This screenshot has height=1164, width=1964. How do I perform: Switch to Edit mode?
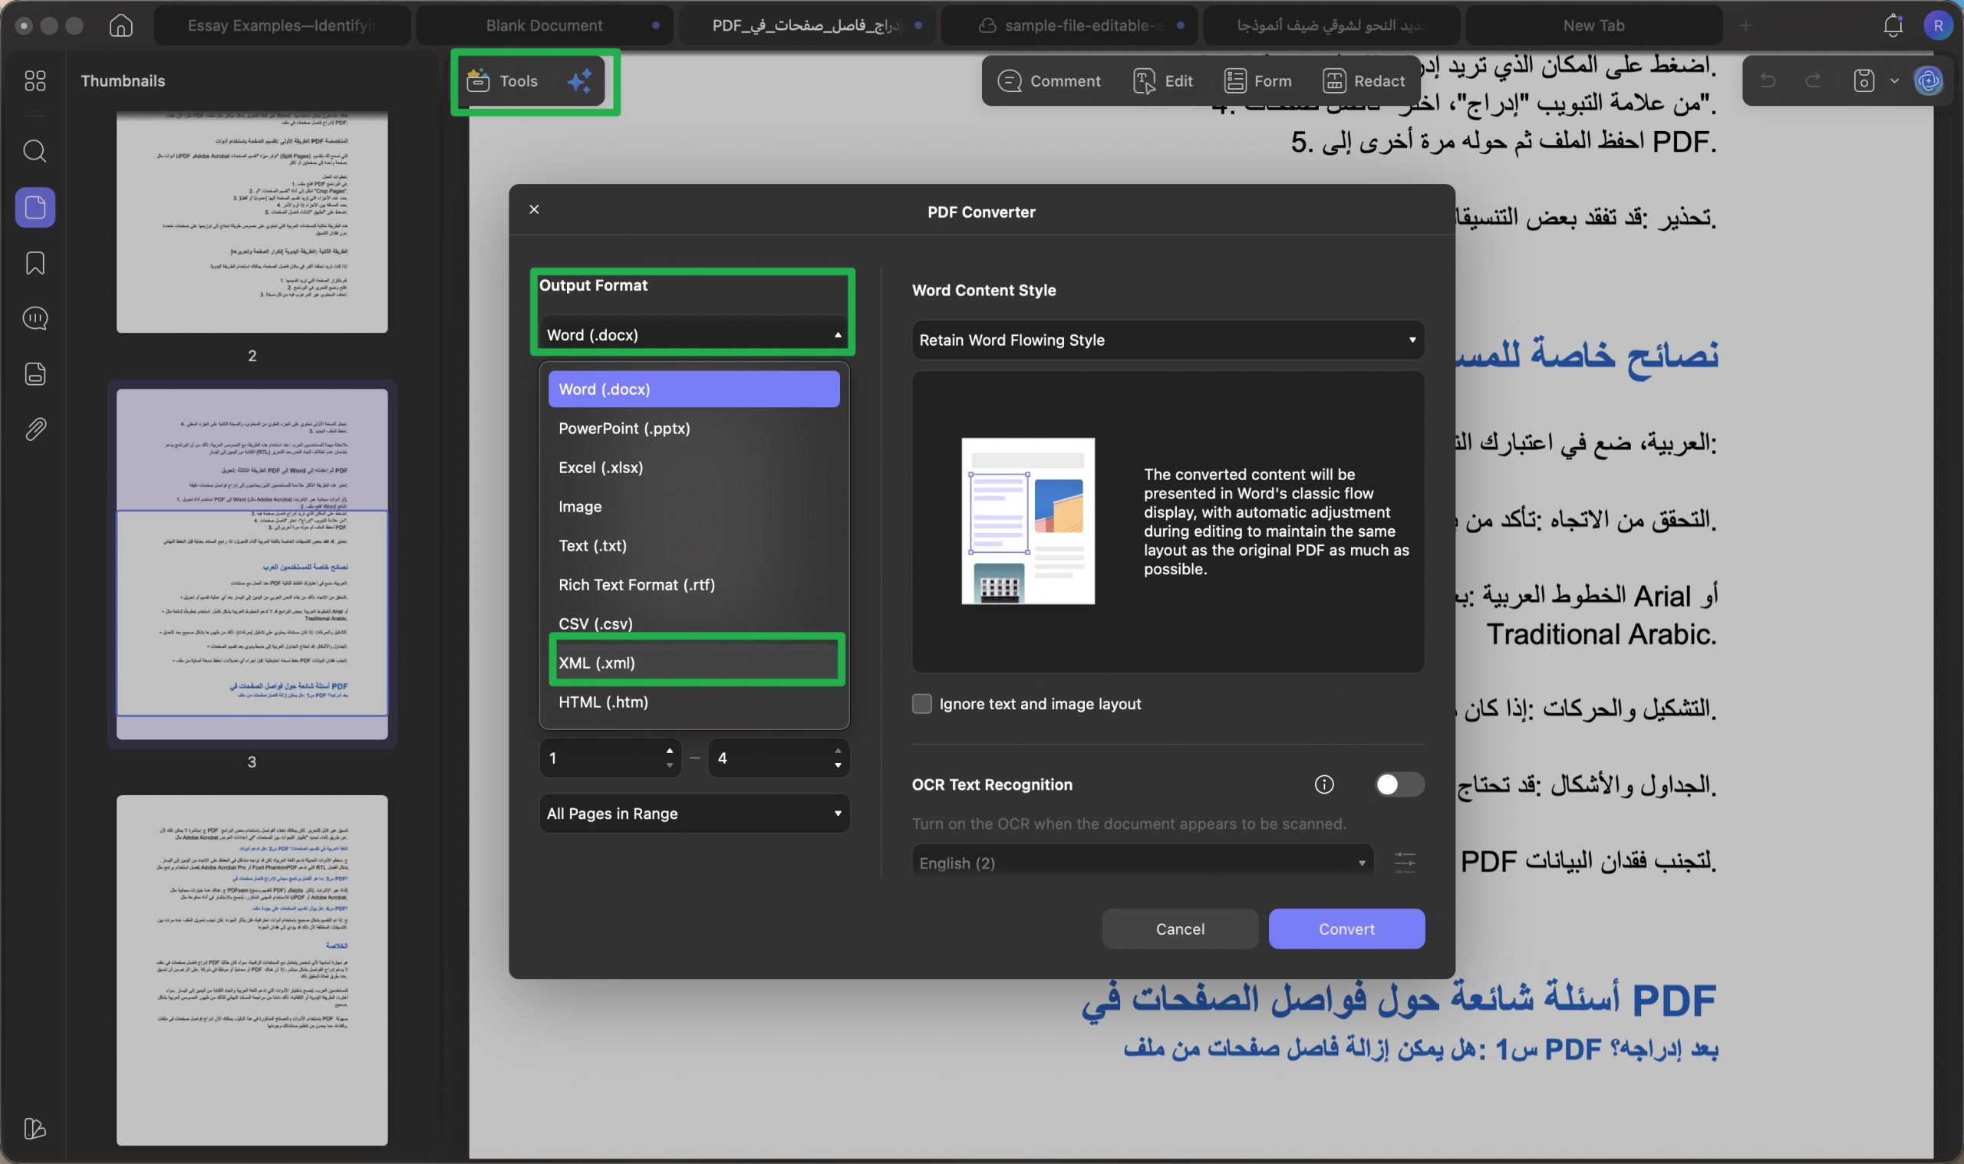1164,81
